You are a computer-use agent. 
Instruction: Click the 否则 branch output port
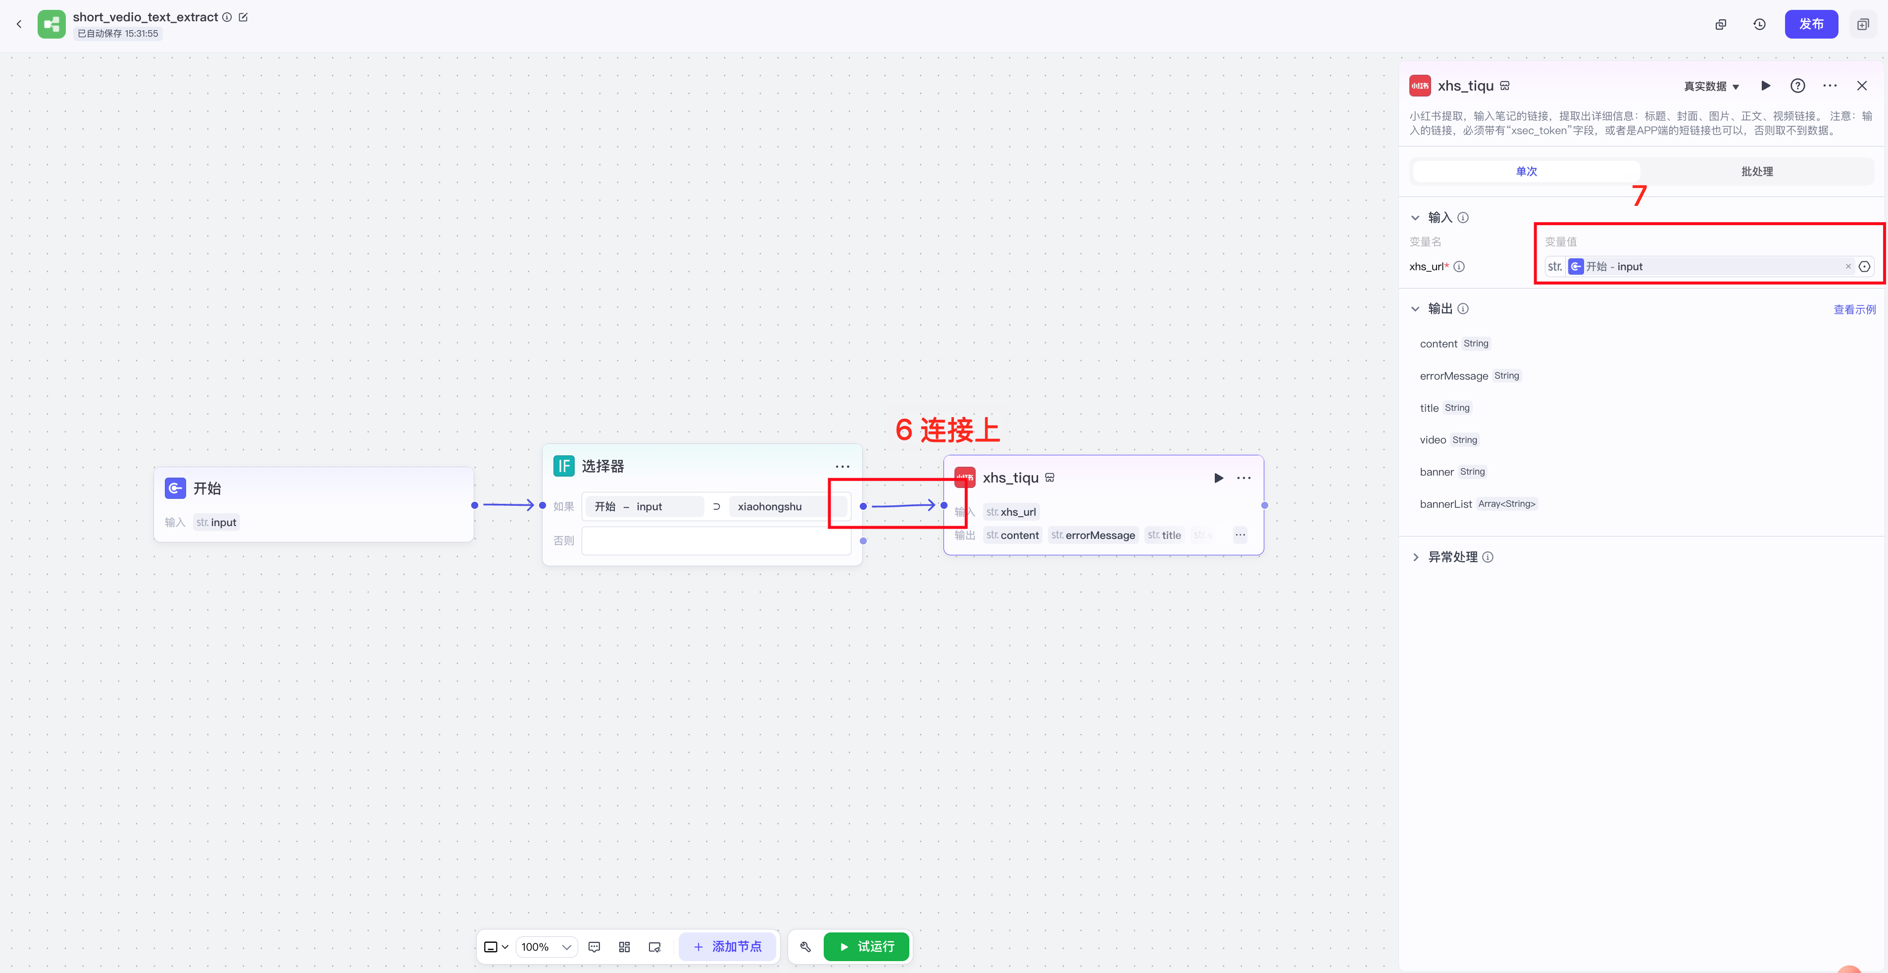(863, 541)
